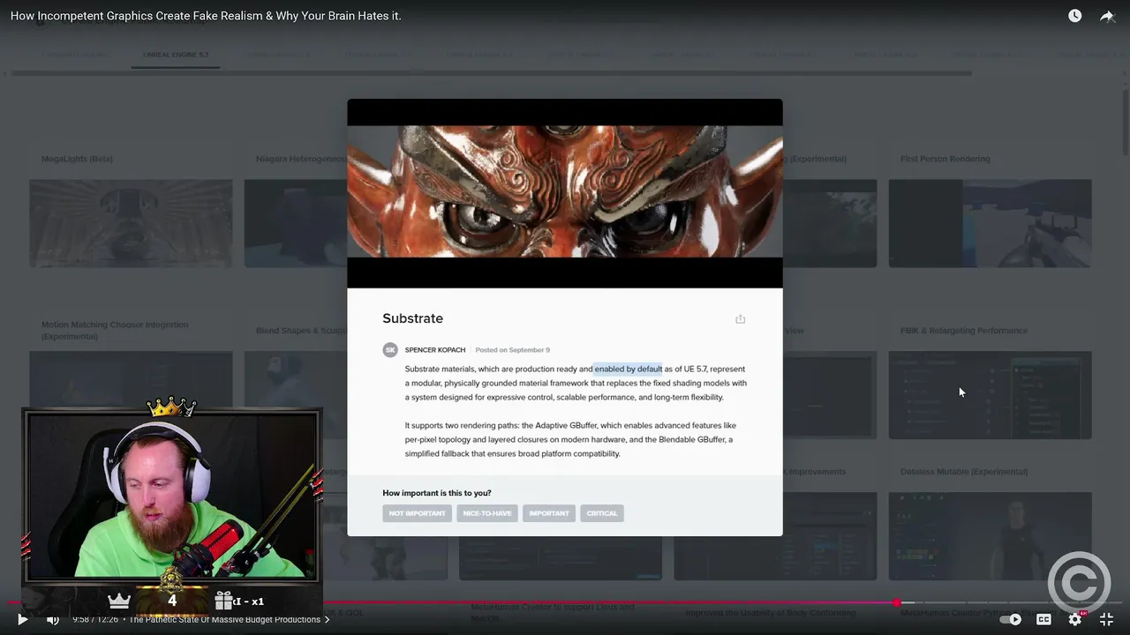
Task: Click the SK author avatar
Action: [390, 350]
